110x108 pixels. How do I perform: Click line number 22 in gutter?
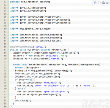point(6,65)
